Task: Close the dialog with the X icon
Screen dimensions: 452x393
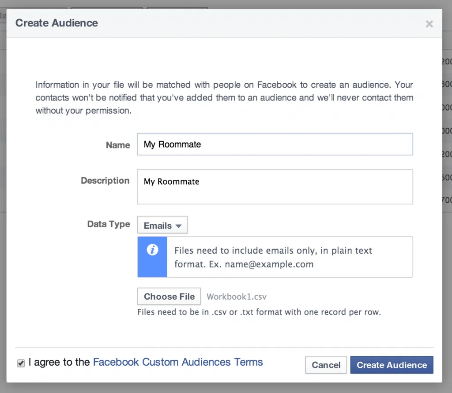Action: 429,24
